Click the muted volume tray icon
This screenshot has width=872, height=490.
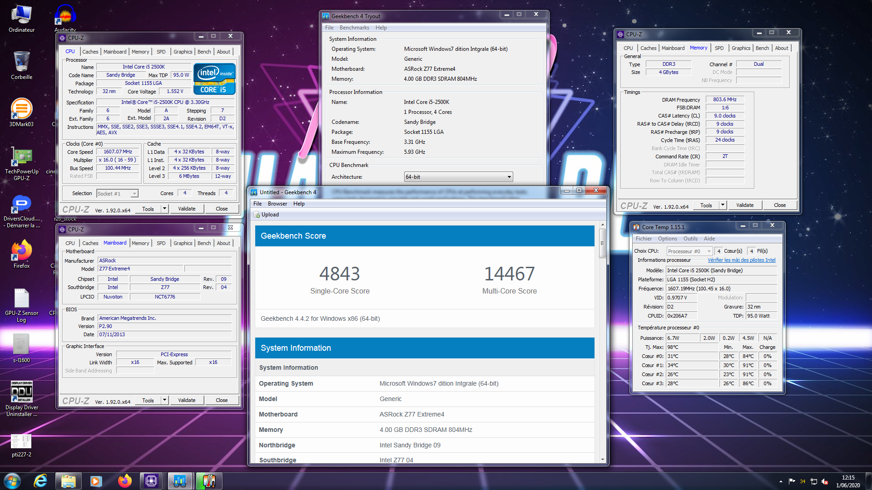825,481
